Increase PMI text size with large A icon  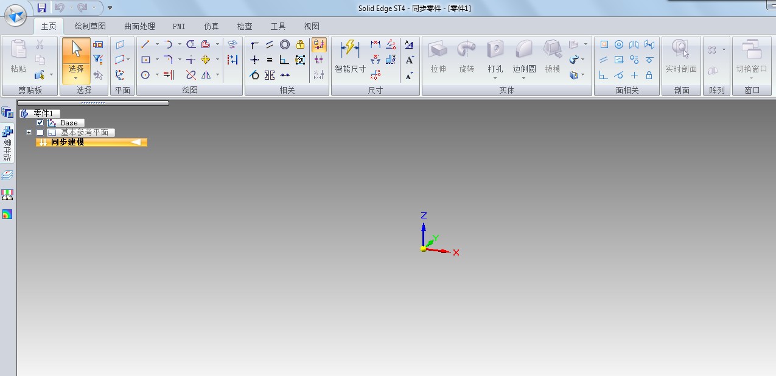coord(410,60)
